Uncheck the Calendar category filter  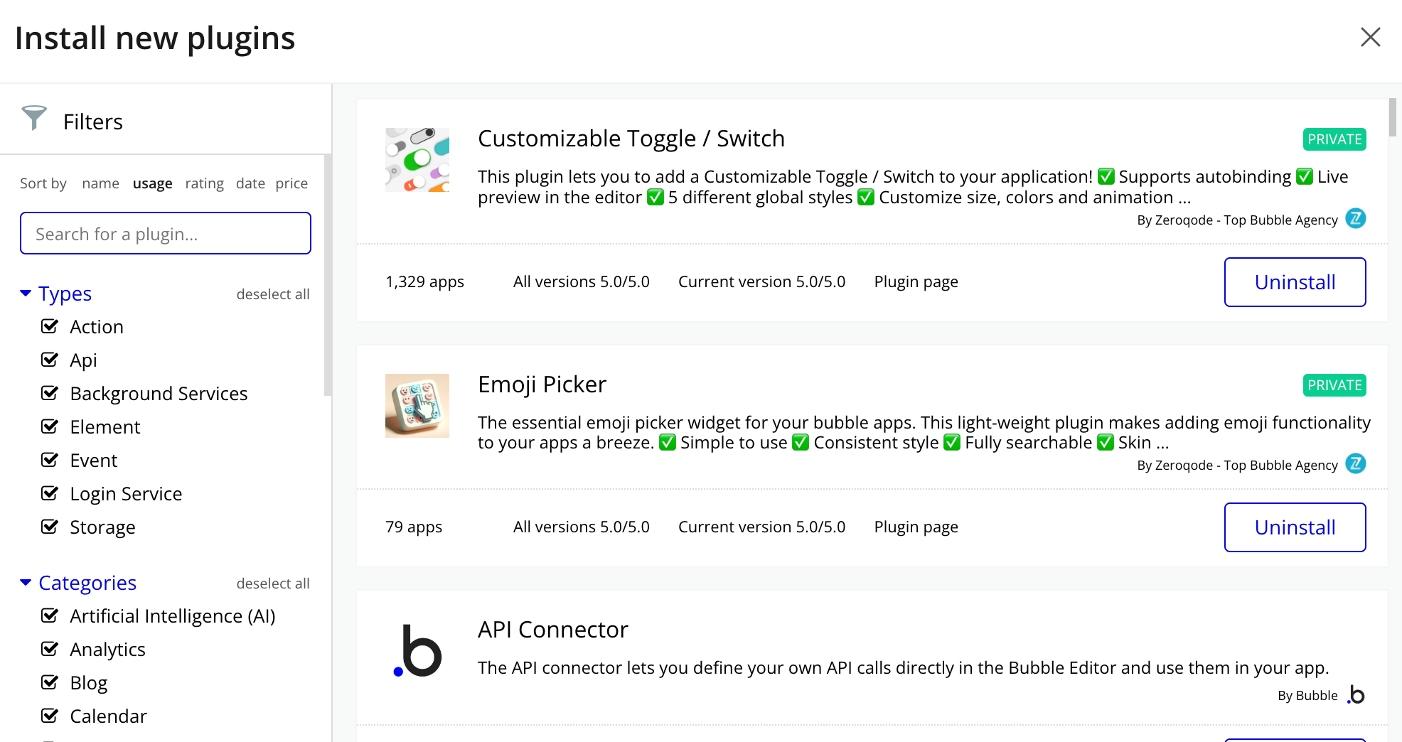tap(50, 716)
